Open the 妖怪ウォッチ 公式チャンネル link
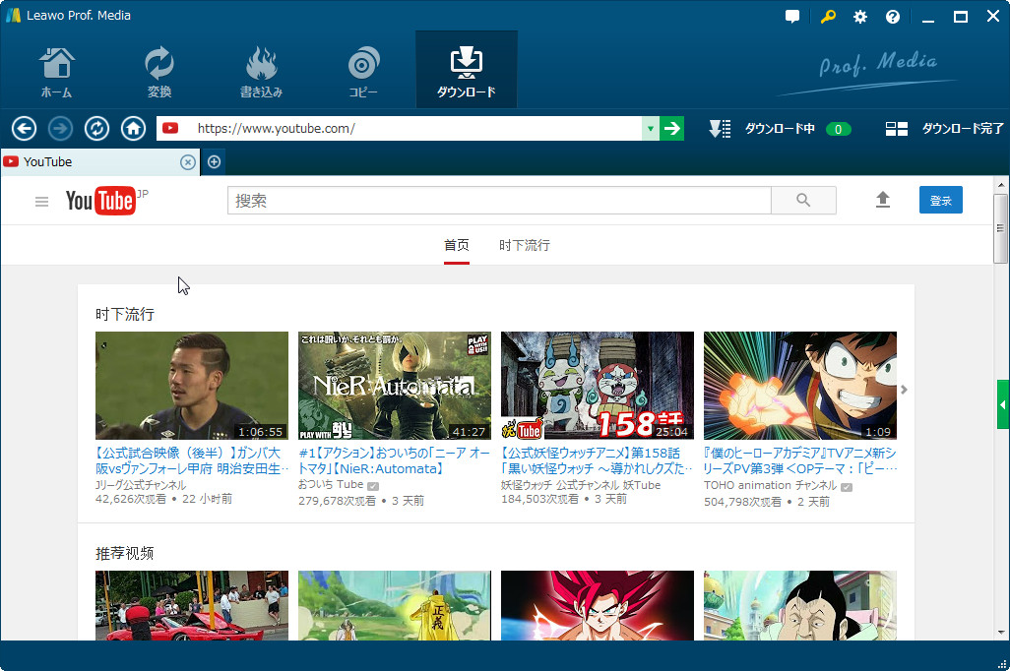This screenshot has height=671, width=1010. 581,485
